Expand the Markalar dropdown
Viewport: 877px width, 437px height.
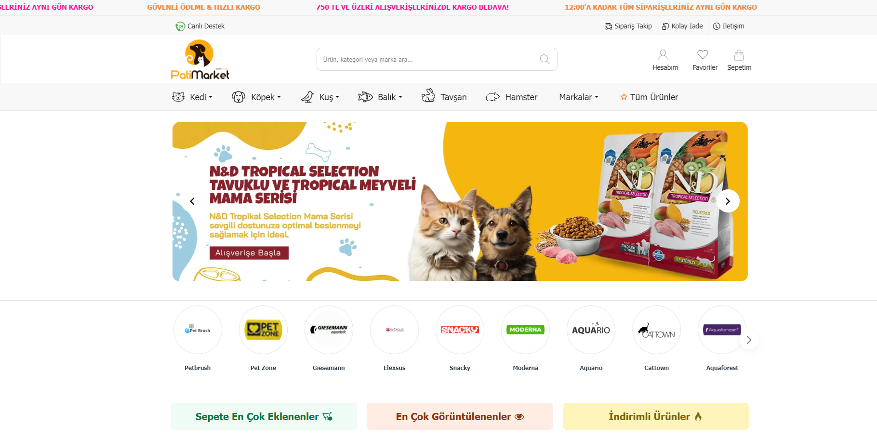tap(579, 97)
